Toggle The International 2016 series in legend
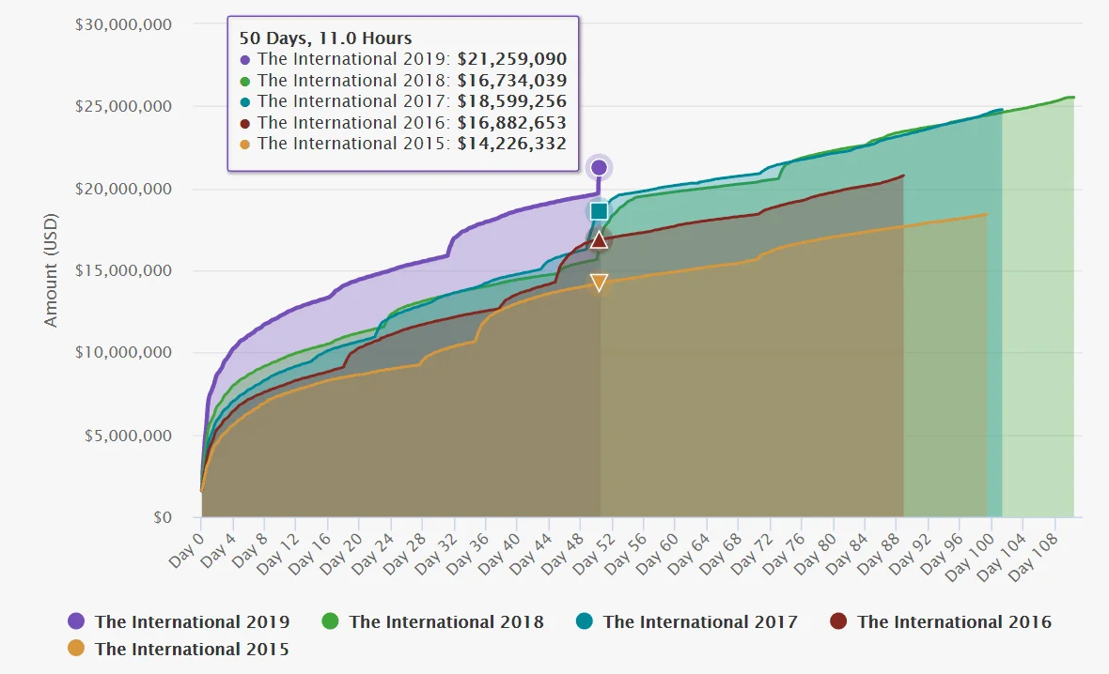Image resolution: width=1109 pixels, height=674 pixels. tap(942, 621)
